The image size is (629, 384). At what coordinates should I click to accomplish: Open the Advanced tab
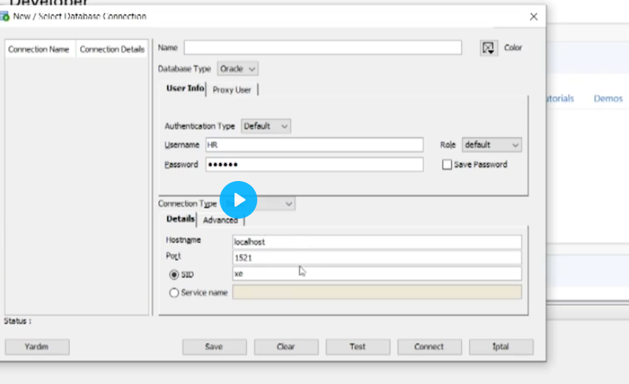pyautogui.click(x=220, y=220)
